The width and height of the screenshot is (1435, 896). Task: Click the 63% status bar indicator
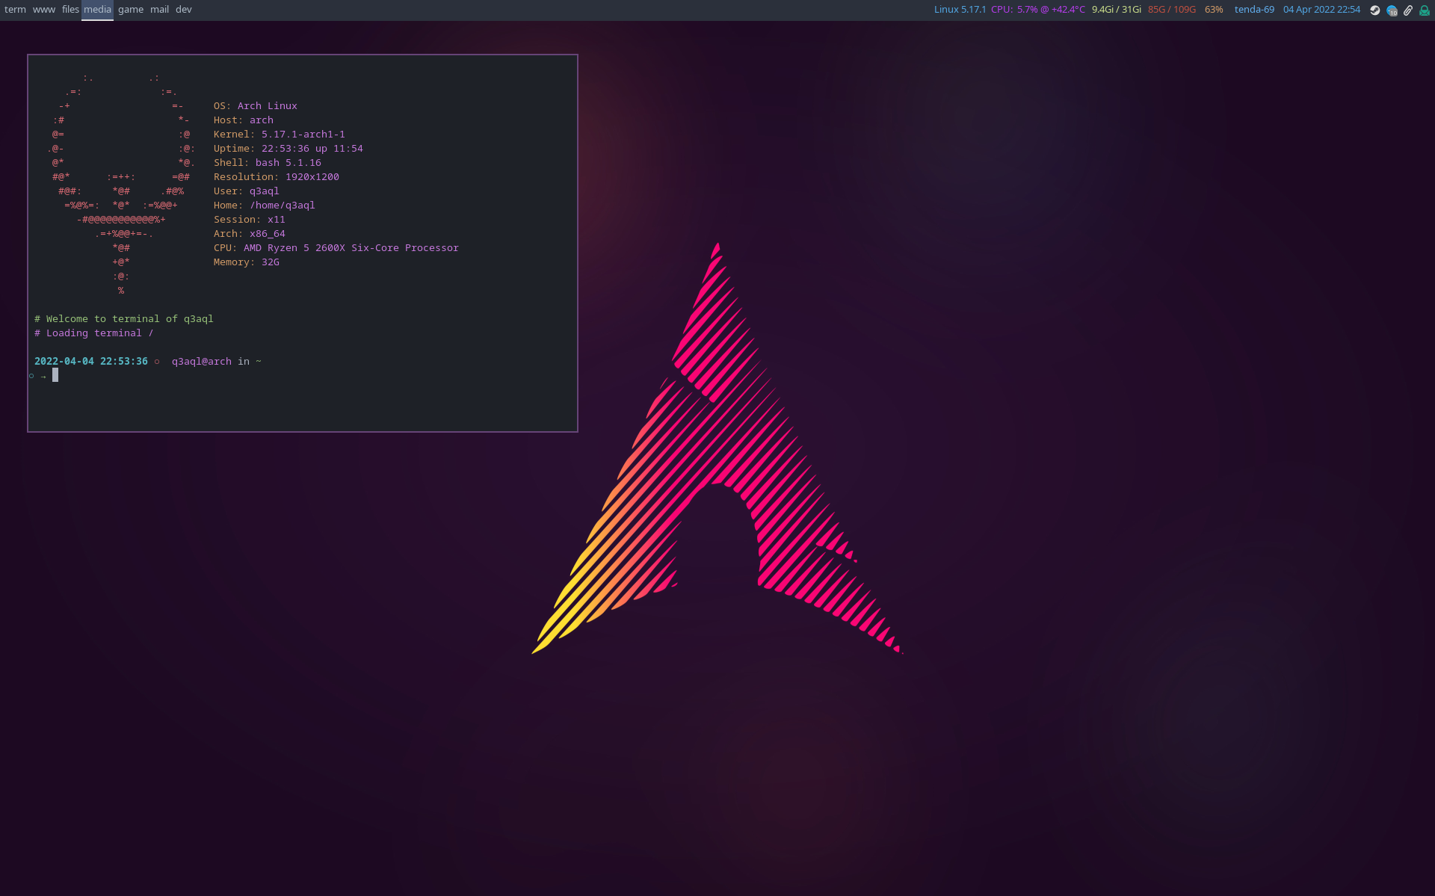(x=1214, y=10)
